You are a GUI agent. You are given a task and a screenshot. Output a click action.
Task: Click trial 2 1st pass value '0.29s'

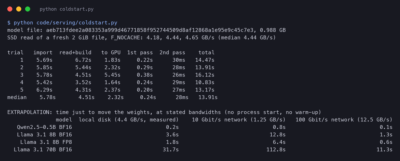point(145,68)
